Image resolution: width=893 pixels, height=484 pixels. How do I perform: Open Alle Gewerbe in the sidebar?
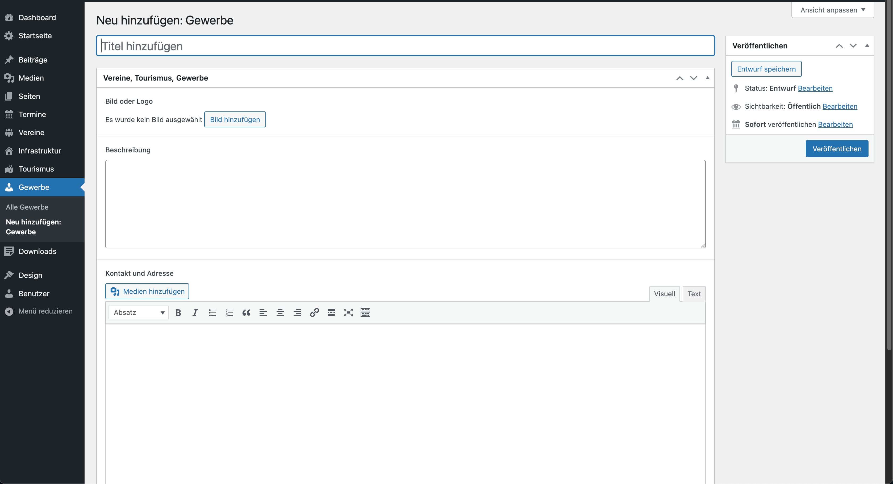(27, 207)
